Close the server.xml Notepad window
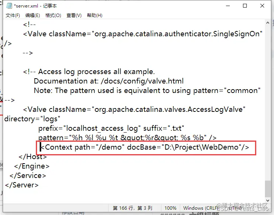The width and height of the screenshot is (274, 215). pos(262,6)
